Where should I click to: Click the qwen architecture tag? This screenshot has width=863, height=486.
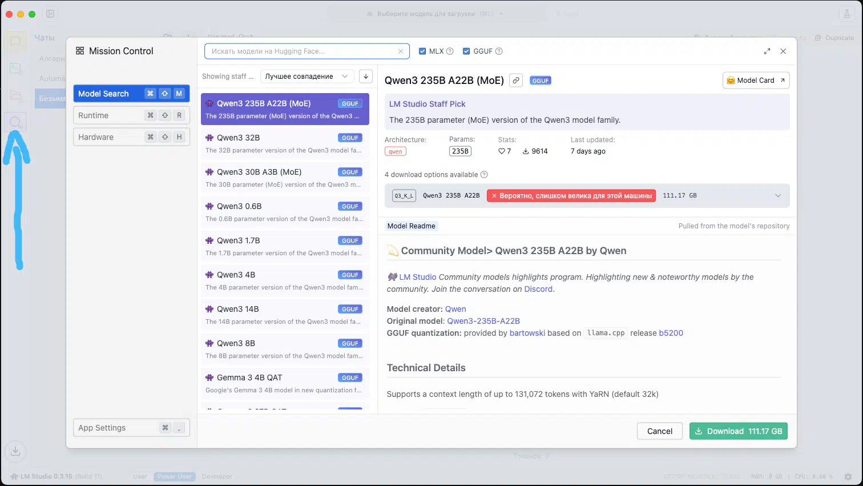(x=396, y=151)
